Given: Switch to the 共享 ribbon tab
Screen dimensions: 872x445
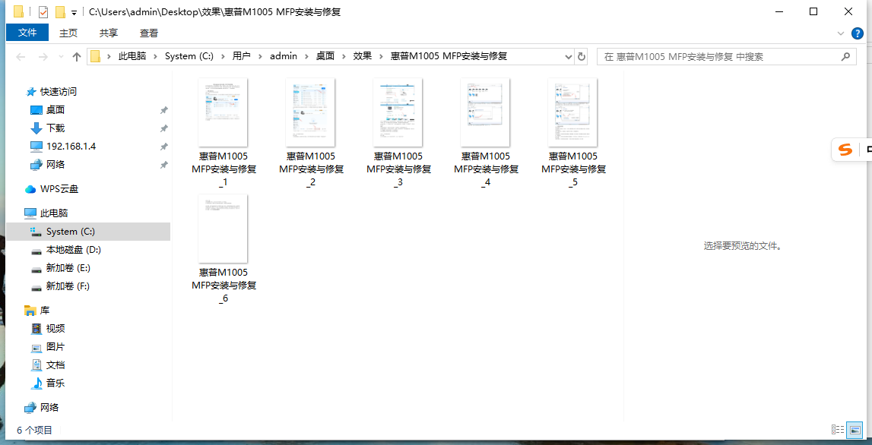Looking at the screenshot, I should click(x=109, y=33).
